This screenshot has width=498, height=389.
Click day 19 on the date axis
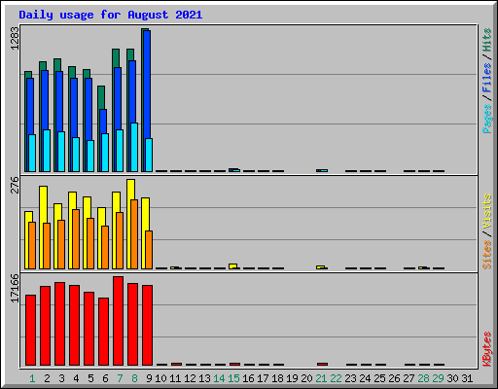292,378
